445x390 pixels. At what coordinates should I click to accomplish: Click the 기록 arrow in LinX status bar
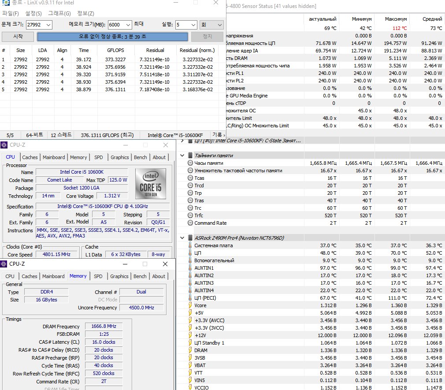tap(219, 135)
